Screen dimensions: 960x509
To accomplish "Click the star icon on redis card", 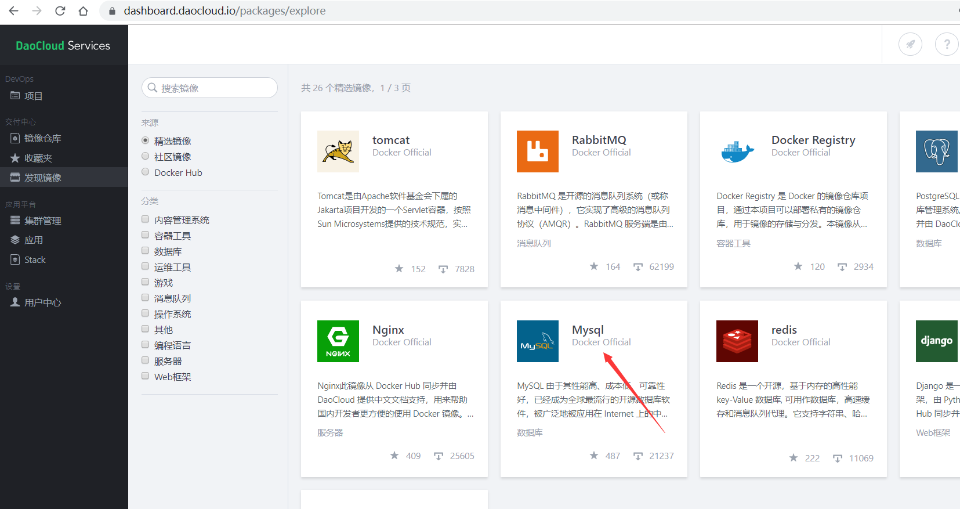I will pos(794,458).
